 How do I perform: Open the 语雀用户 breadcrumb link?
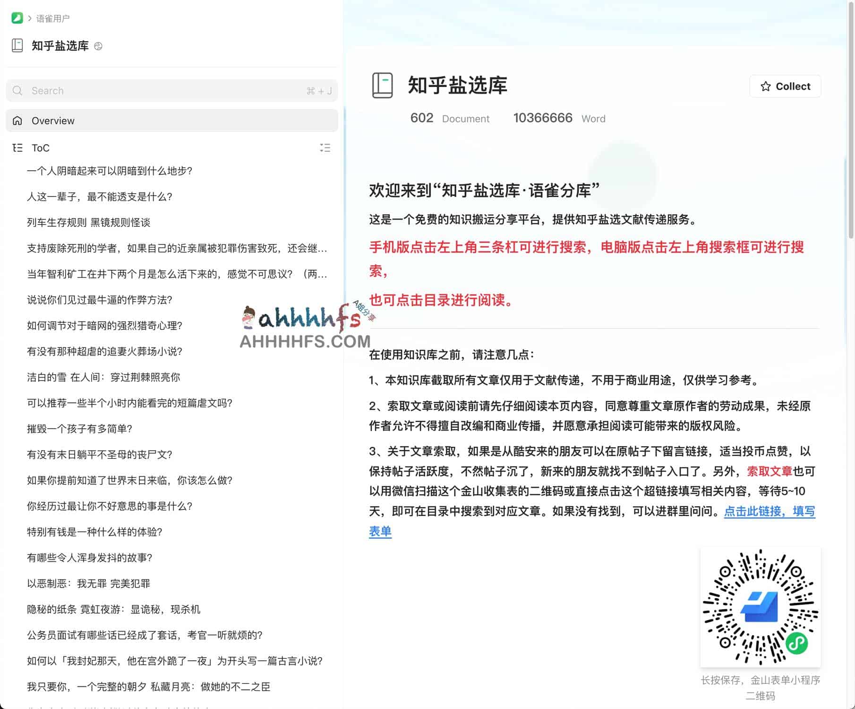tap(53, 18)
